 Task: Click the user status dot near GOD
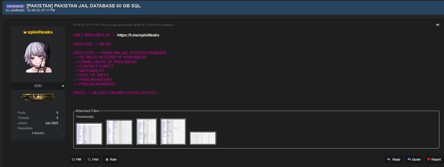pyautogui.click(x=63, y=86)
